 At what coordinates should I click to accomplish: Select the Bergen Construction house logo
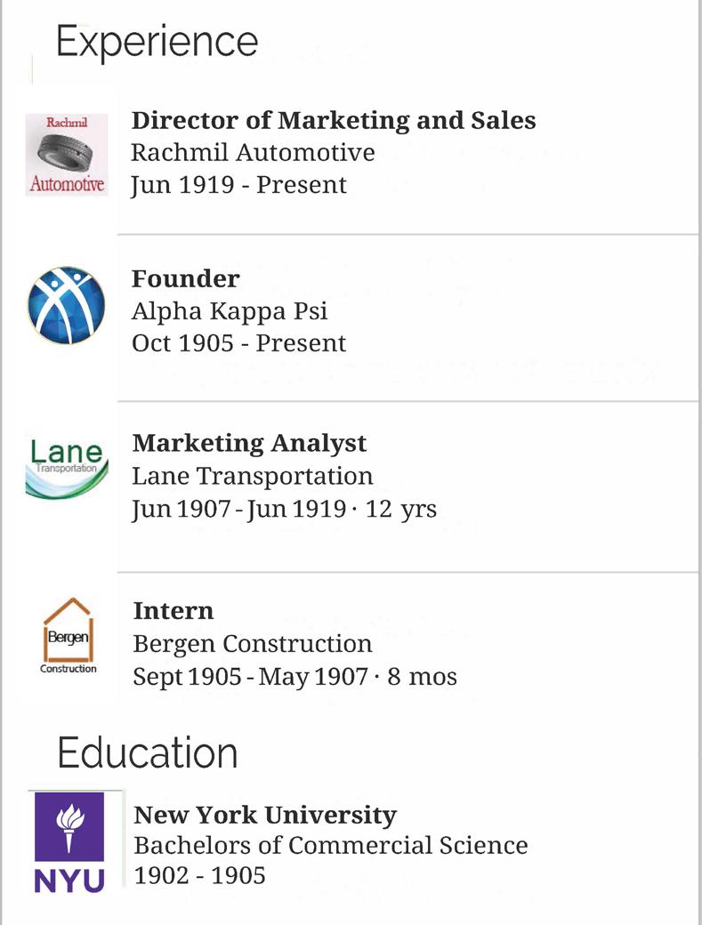point(69,635)
